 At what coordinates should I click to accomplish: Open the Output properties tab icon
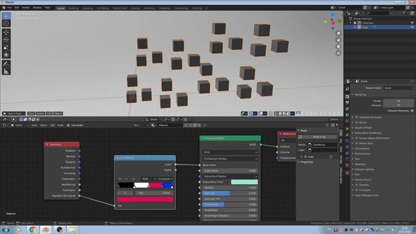click(347, 103)
